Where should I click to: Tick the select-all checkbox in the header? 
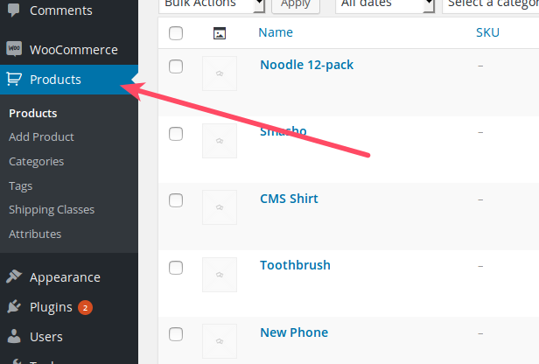(x=176, y=33)
